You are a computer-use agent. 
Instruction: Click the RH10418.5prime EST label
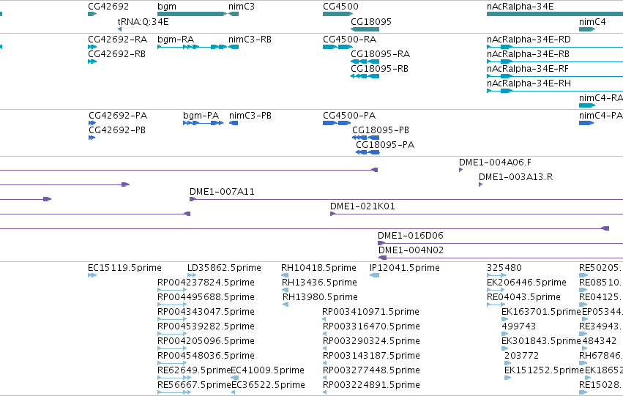tap(318, 268)
